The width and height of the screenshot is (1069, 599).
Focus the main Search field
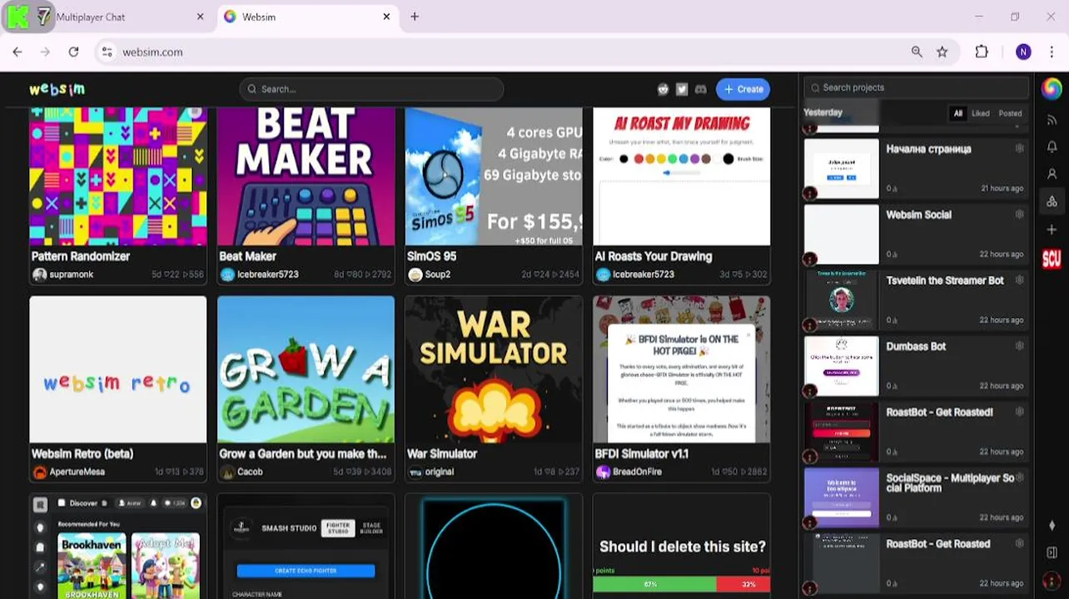(371, 89)
